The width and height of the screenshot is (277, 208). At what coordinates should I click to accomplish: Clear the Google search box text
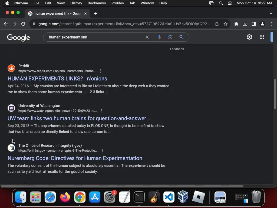point(147,37)
